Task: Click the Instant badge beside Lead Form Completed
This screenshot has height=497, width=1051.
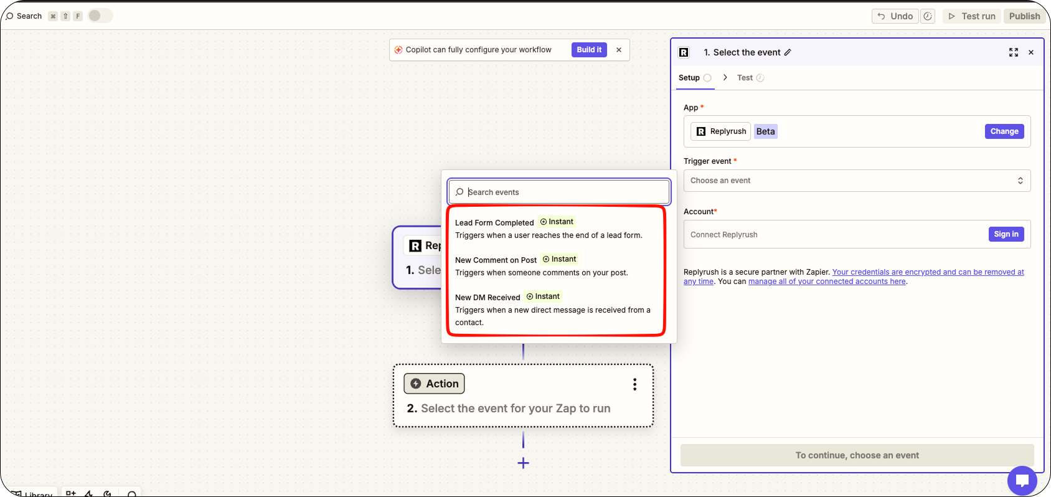Action: (x=557, y=222)
